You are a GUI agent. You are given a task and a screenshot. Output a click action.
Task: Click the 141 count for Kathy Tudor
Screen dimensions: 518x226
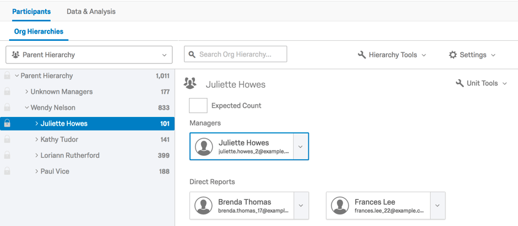click(165, 139)
